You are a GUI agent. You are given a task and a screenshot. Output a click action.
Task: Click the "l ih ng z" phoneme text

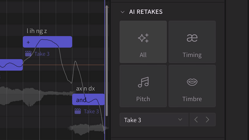point(37,31)
